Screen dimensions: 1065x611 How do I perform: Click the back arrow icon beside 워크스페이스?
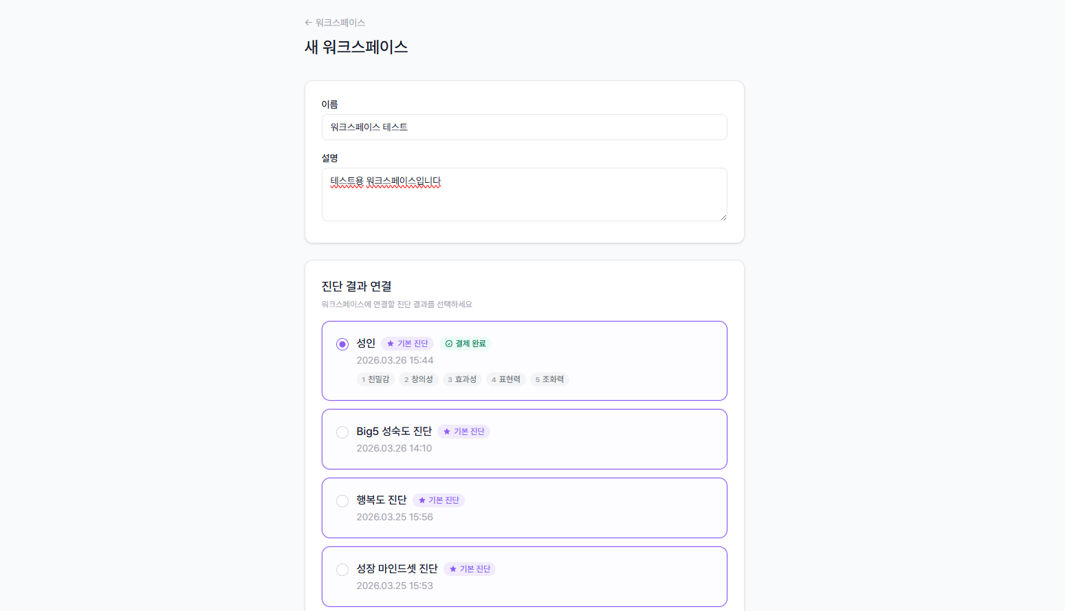(308, 22)
